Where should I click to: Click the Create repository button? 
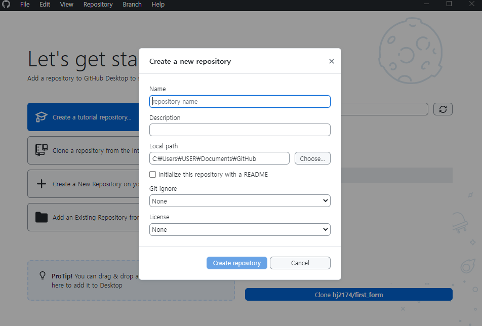click(x=237, y=263)
